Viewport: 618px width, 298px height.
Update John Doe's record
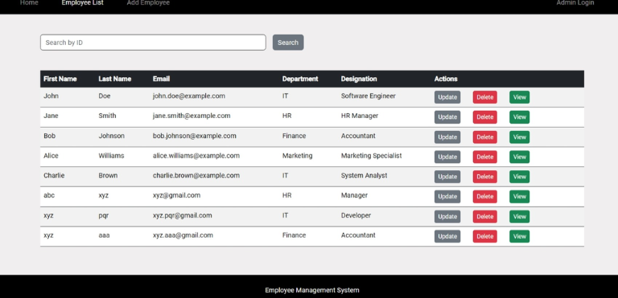click(x=447, y=97)
